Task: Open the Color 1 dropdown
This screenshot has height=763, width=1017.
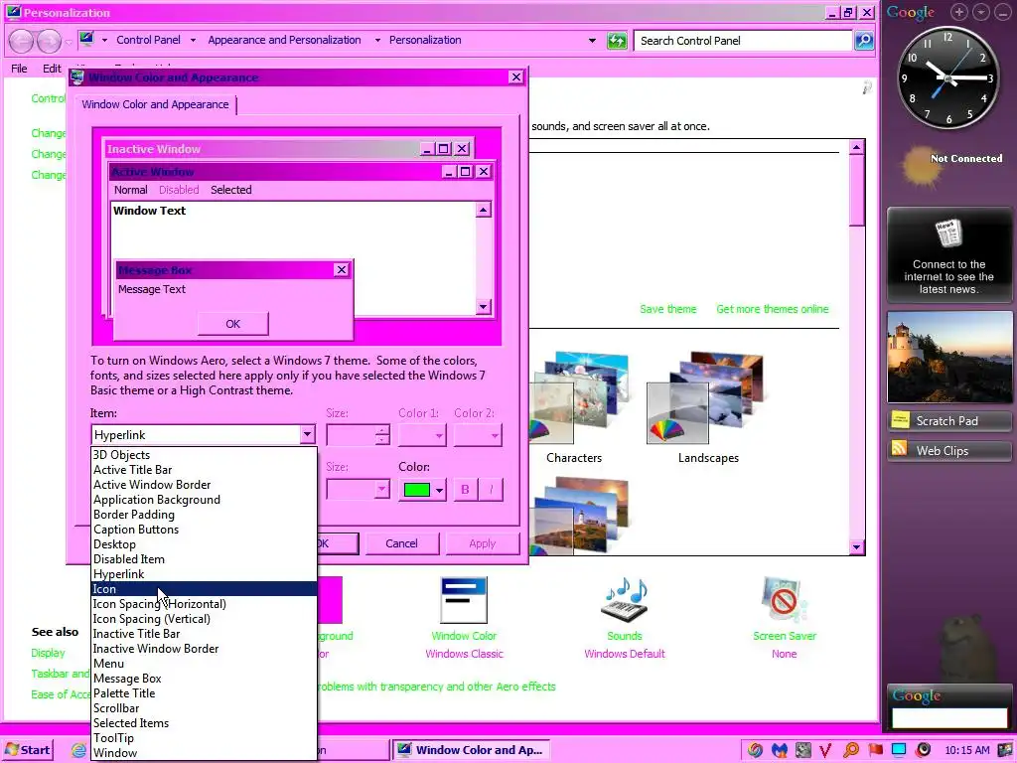Action: [422, 435]
